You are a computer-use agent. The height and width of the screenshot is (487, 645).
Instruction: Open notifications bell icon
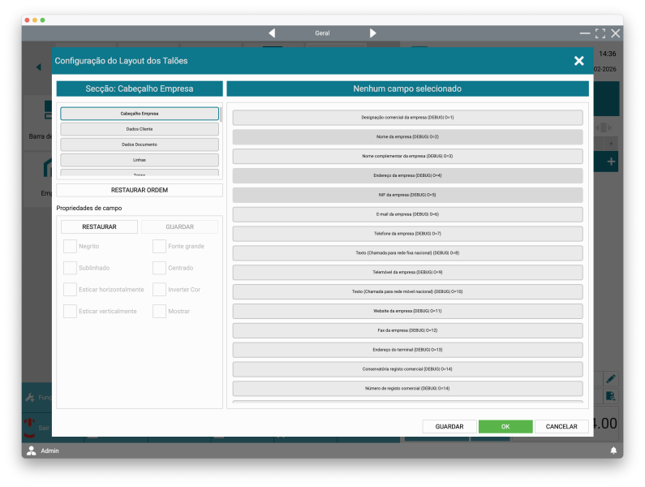coord(613,450)
